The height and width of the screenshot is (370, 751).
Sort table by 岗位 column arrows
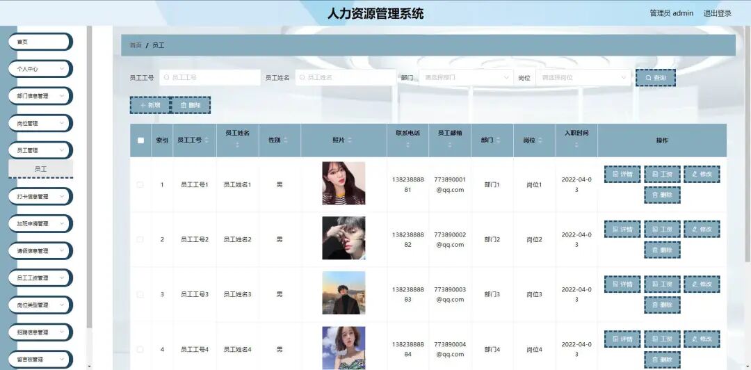click(540, 140)
